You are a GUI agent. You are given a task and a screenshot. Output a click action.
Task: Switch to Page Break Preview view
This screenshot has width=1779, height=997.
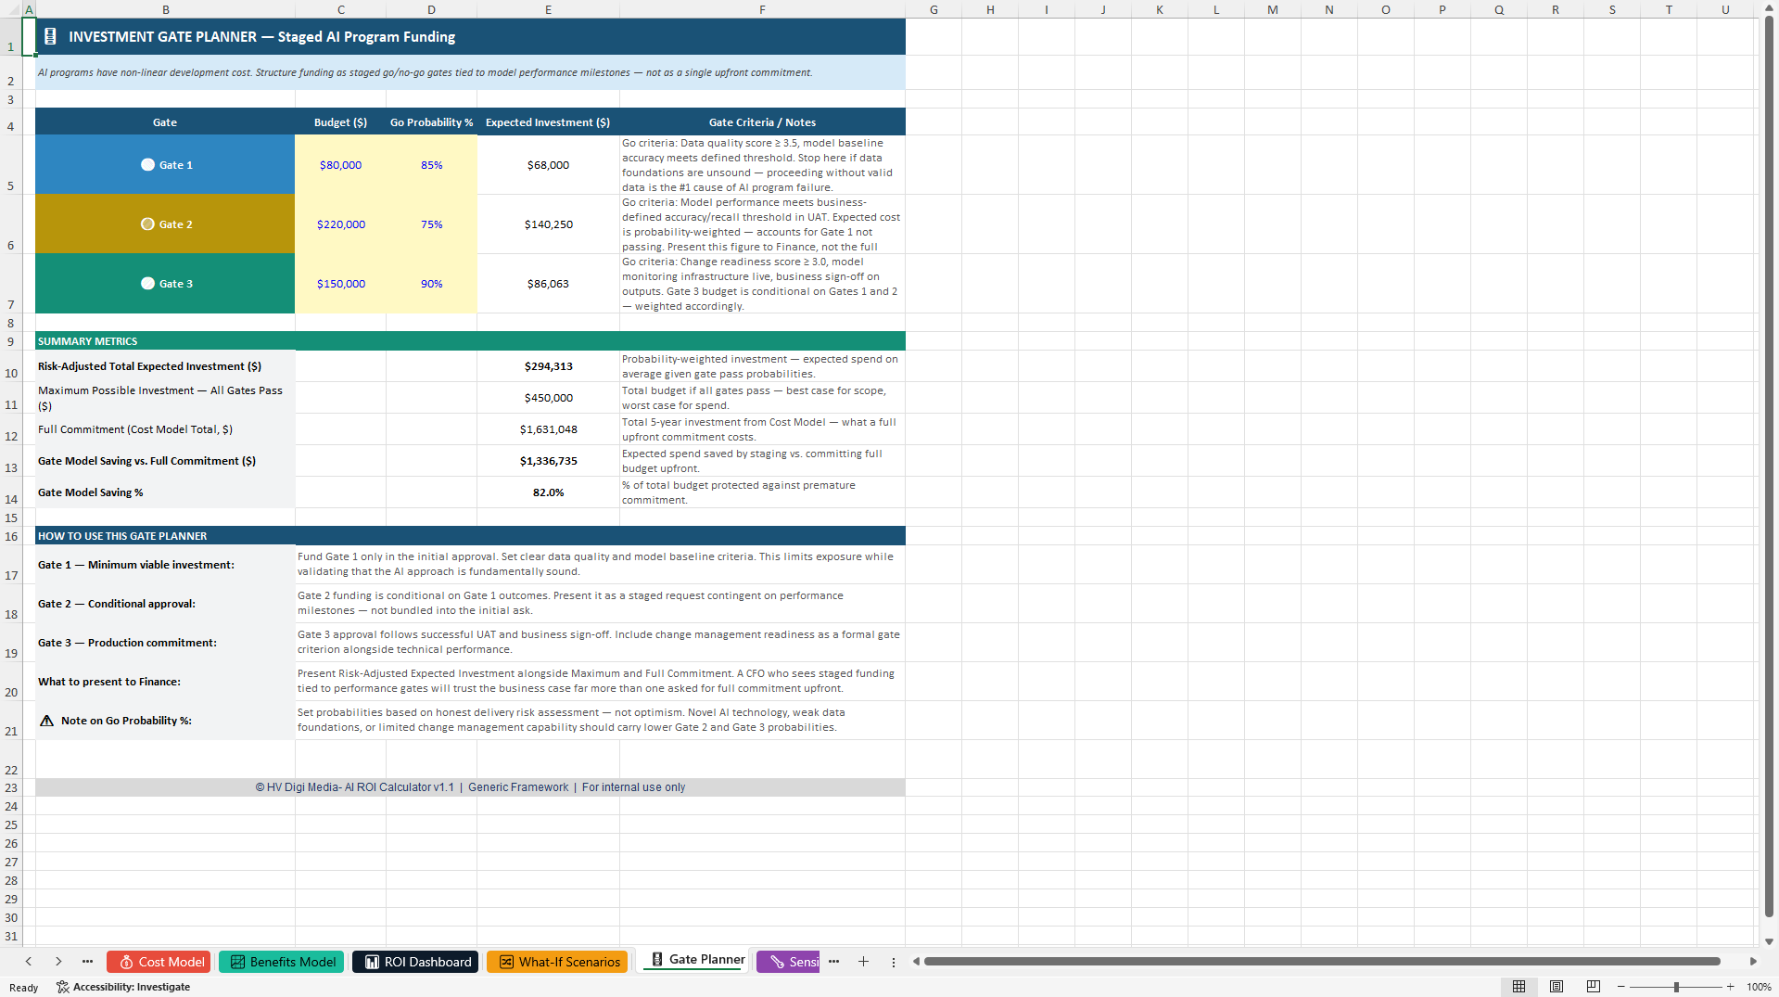[x=1594, y=987]
